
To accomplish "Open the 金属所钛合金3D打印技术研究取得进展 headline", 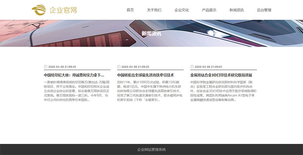I will [221, 75].
